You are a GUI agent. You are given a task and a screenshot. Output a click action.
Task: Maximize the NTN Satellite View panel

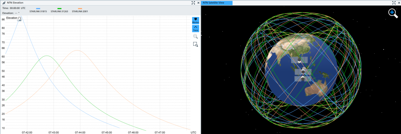click(394, 3)
